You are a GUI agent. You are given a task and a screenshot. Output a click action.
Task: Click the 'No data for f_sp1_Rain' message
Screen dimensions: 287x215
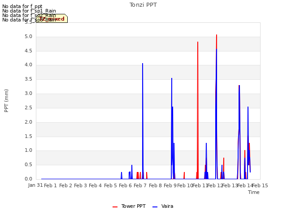29,11
